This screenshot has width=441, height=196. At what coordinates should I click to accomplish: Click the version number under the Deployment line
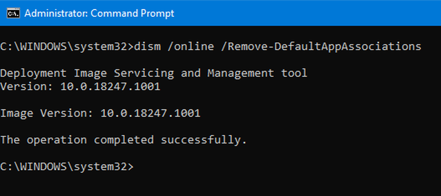(x=110, y=87)
